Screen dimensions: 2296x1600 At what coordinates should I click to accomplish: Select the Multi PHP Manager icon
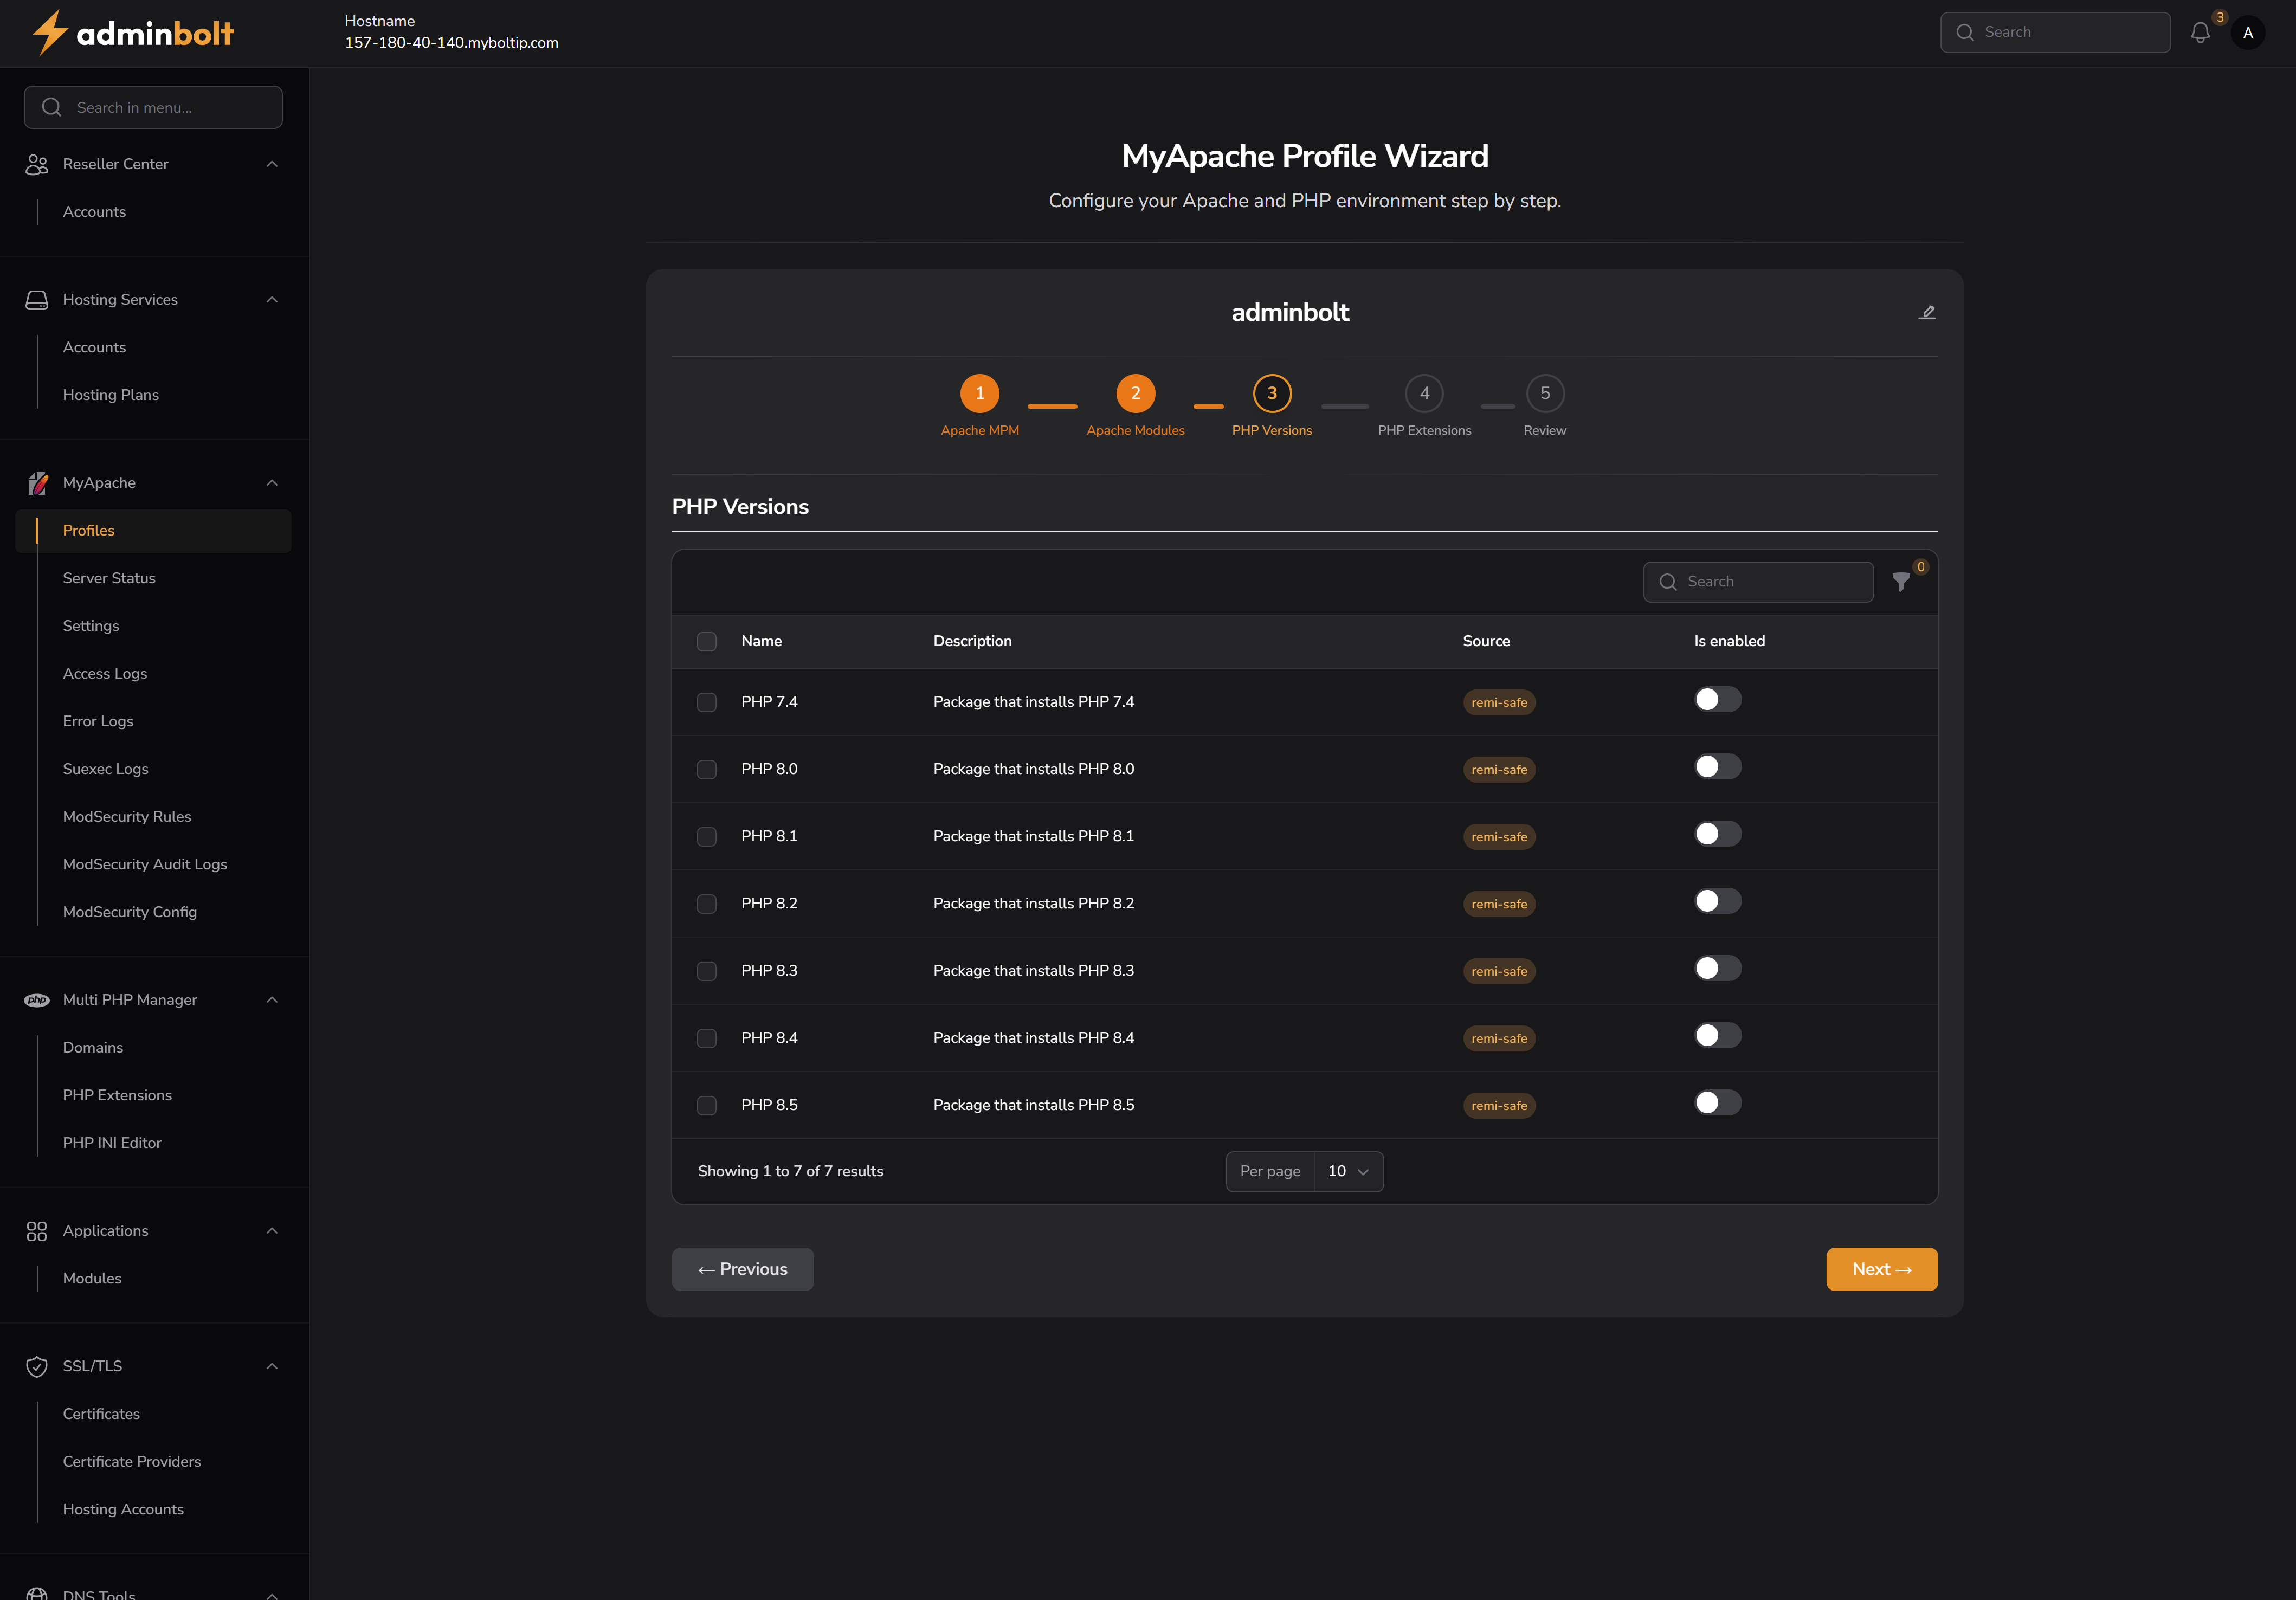coord(37,999)
